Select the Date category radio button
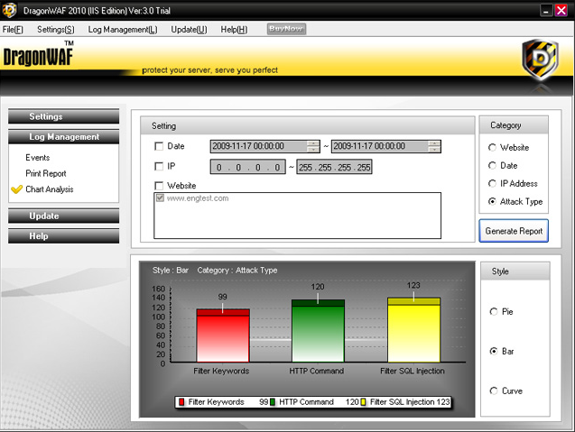 [492, 166]
